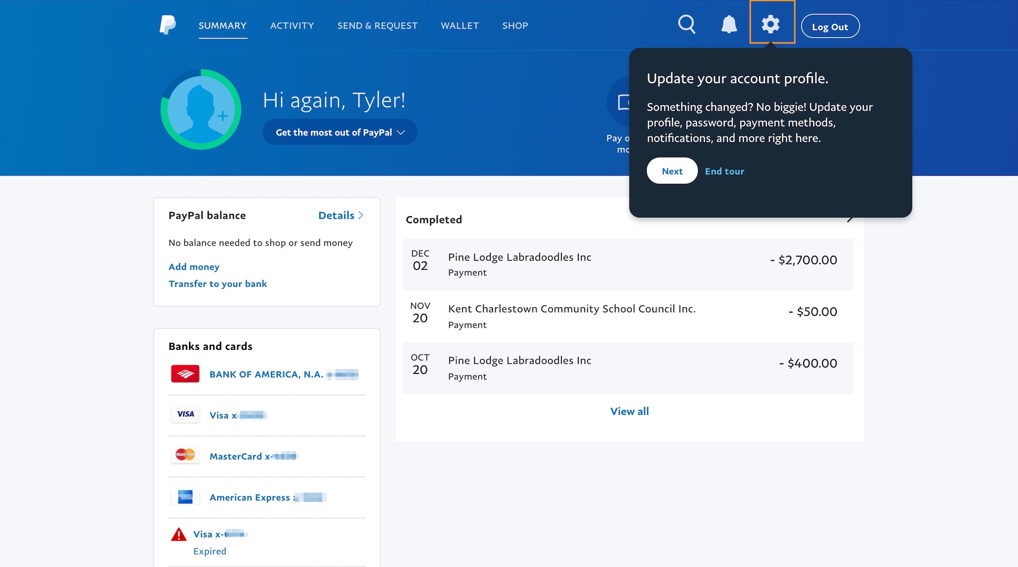Open the Activity tab
This screenshot has width=1018, height=567.
pyautogui.click(x=292, y=26)
